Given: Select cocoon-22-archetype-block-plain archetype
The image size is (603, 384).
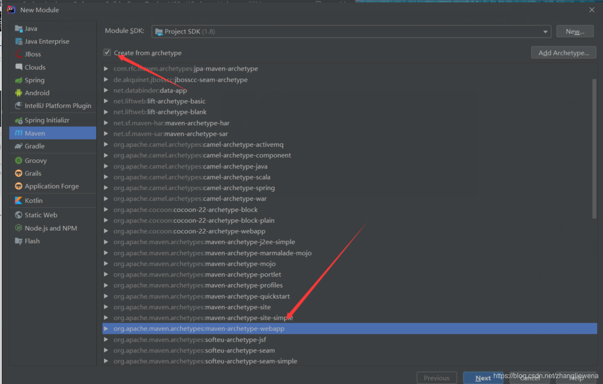Looking at the screenshot, I should 349,220.
